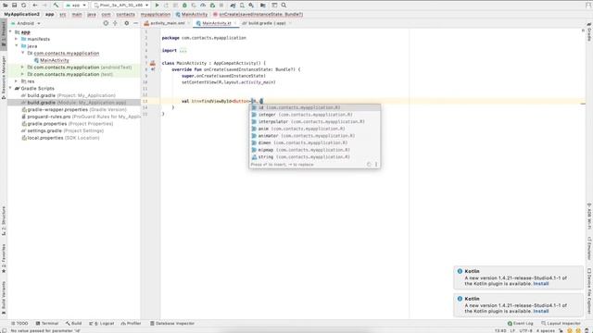Go back with the left arrow icon
Viewport: 593px width, 333px height.
coord(35,6)
